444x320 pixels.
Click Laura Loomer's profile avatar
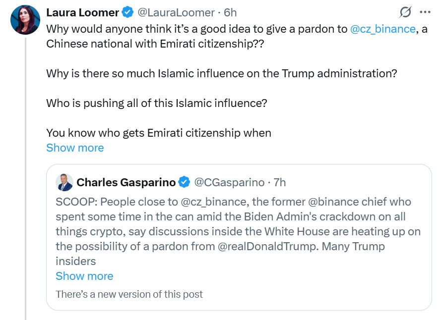(x=25, y=20)
